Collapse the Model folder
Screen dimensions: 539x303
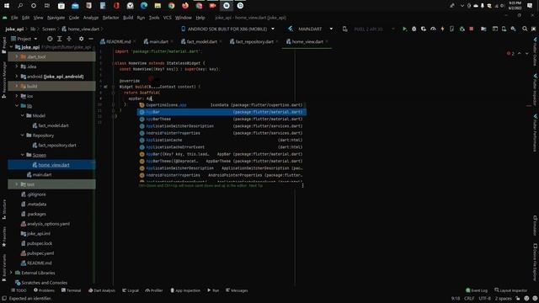pos(23,116)
